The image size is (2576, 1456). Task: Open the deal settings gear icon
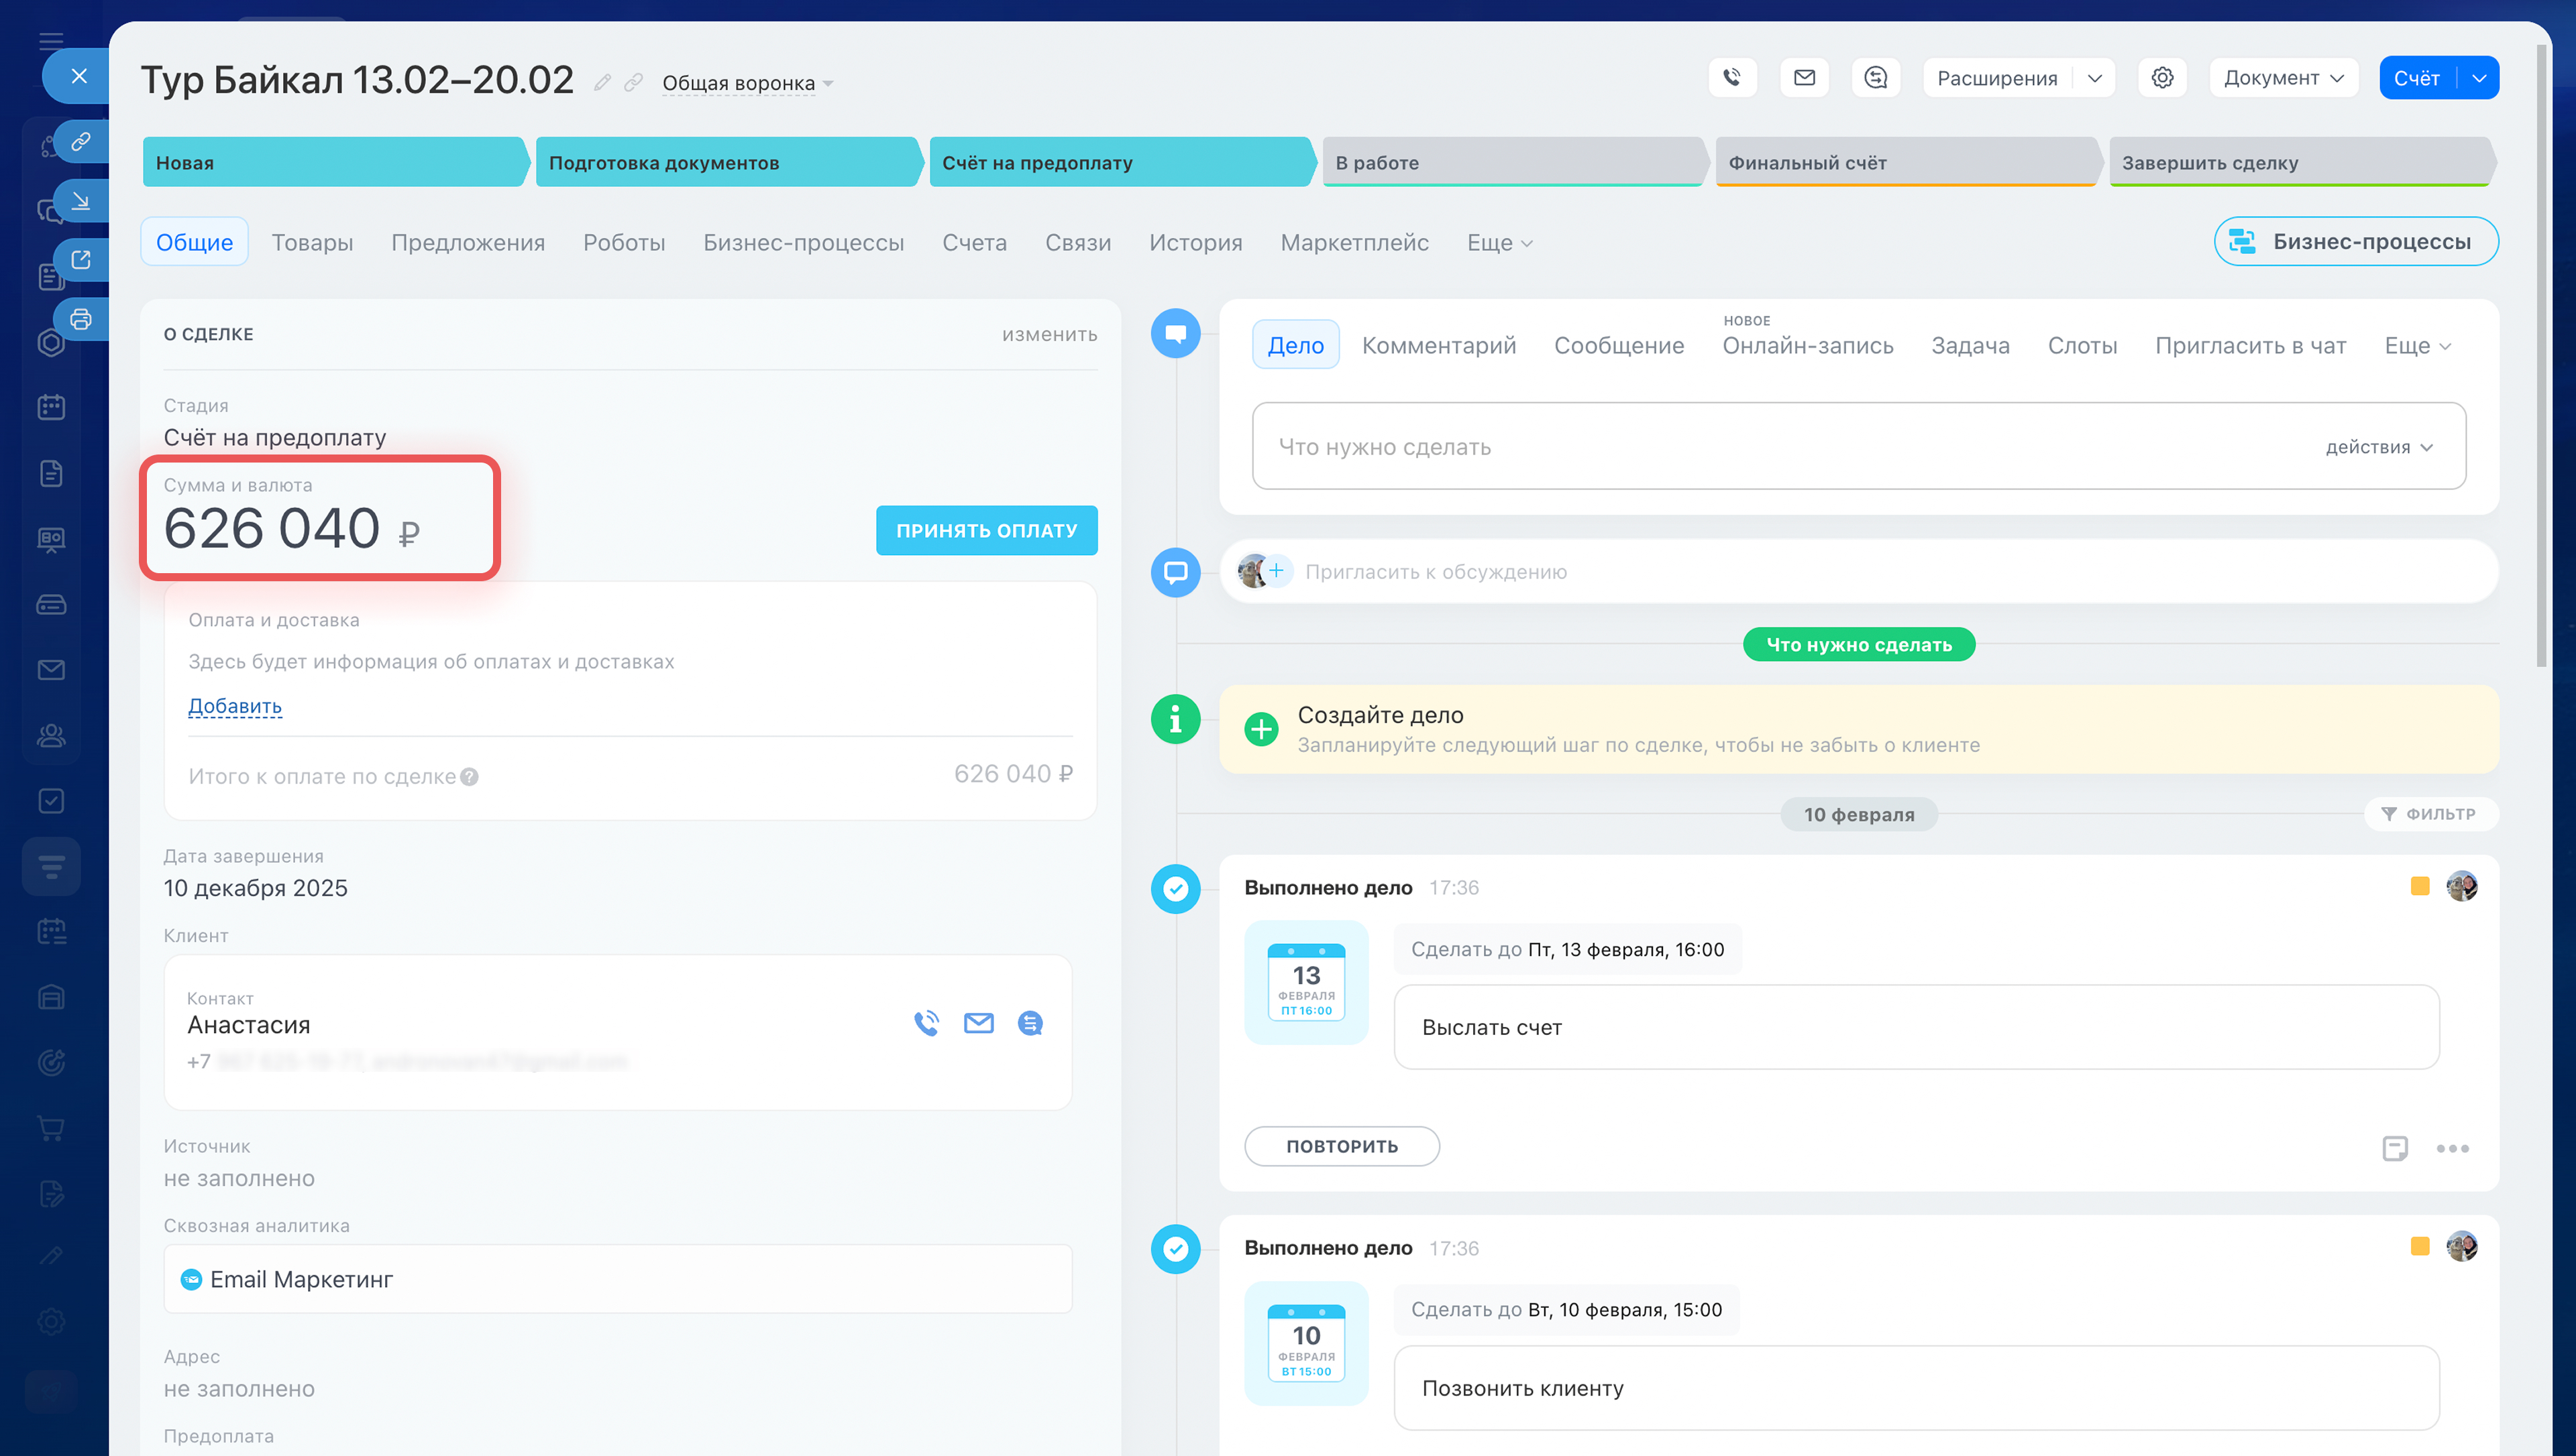pyautogui.click(x=2162, y=78)
